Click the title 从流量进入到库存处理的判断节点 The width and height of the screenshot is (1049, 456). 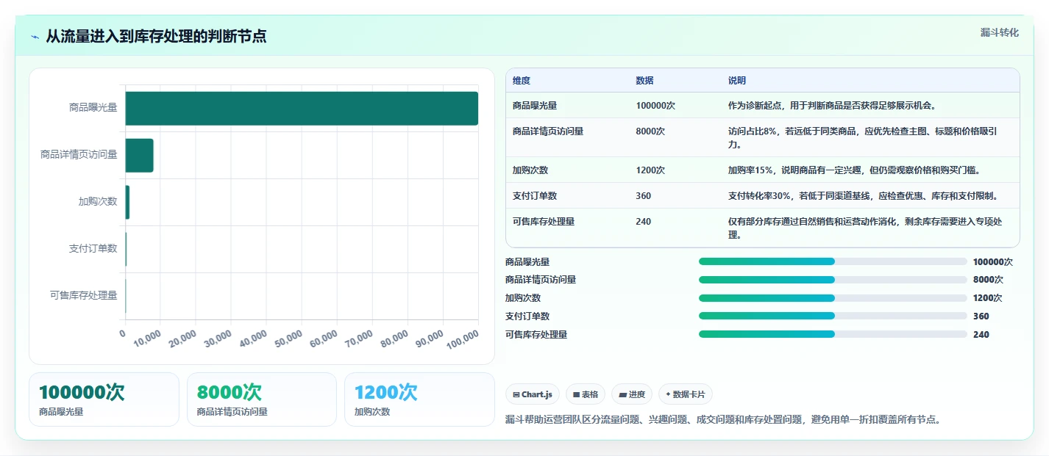click(156, 36)
